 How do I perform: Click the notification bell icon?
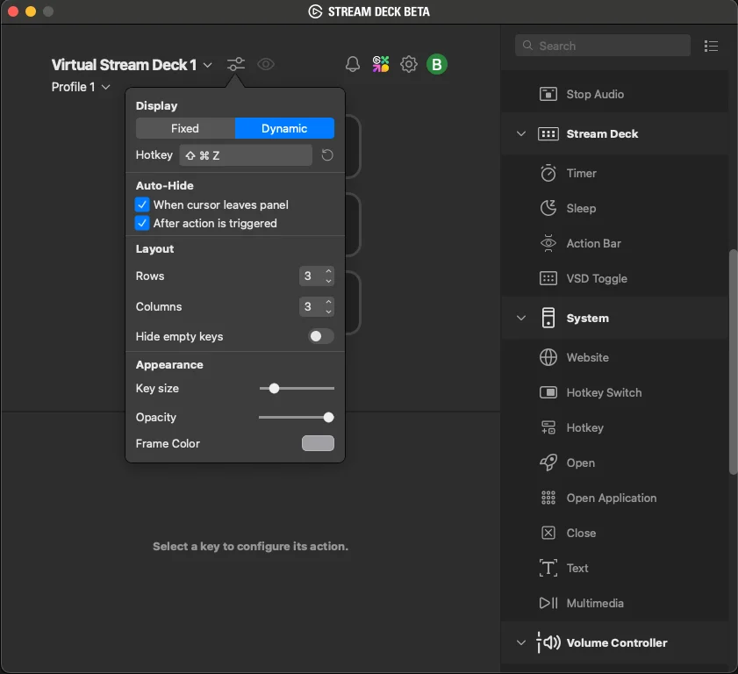(x=352, y=64)
